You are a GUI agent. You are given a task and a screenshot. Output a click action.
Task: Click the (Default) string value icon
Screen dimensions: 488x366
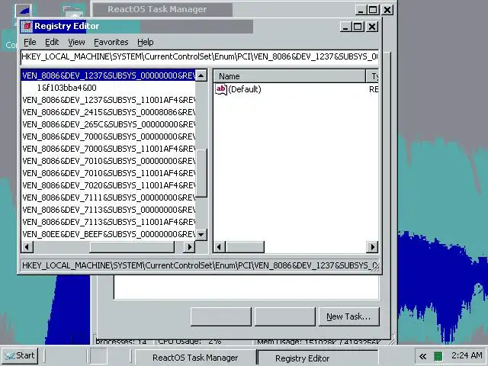[x=221, y=89]
